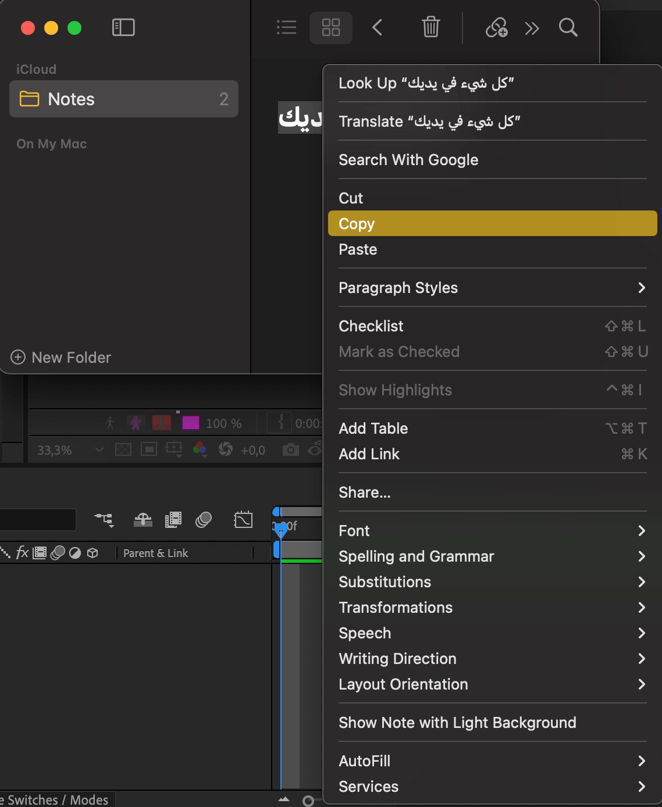
Task: Select Search With Google
Action: click(x=492, y=160)
